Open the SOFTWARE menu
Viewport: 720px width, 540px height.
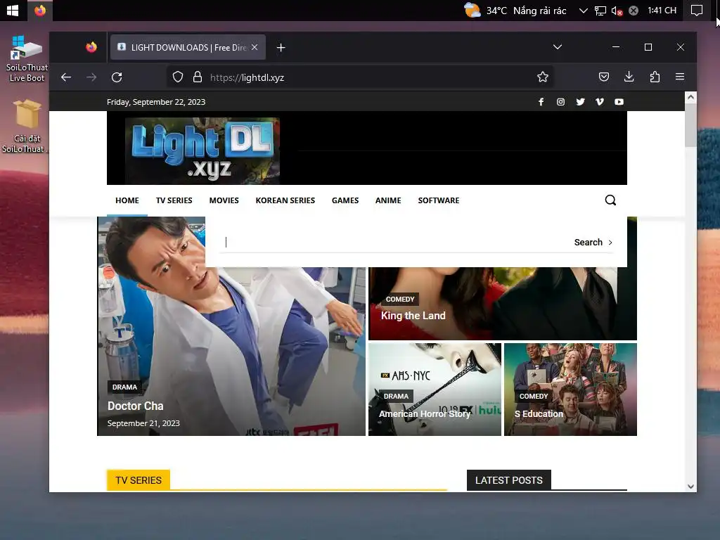click(439, 200)
